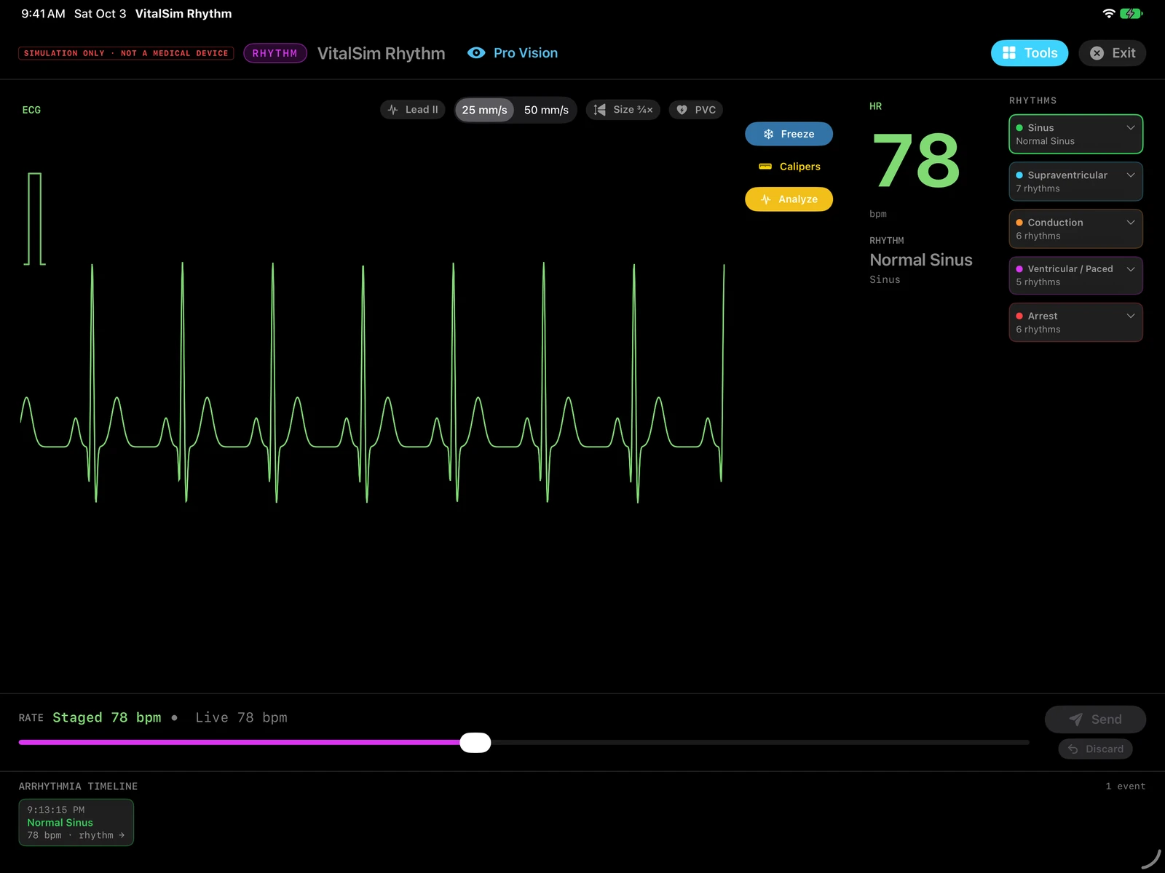This screenshot has width=1165, height=873.
Task: Click the Send button
Action: click(1095, 719)
